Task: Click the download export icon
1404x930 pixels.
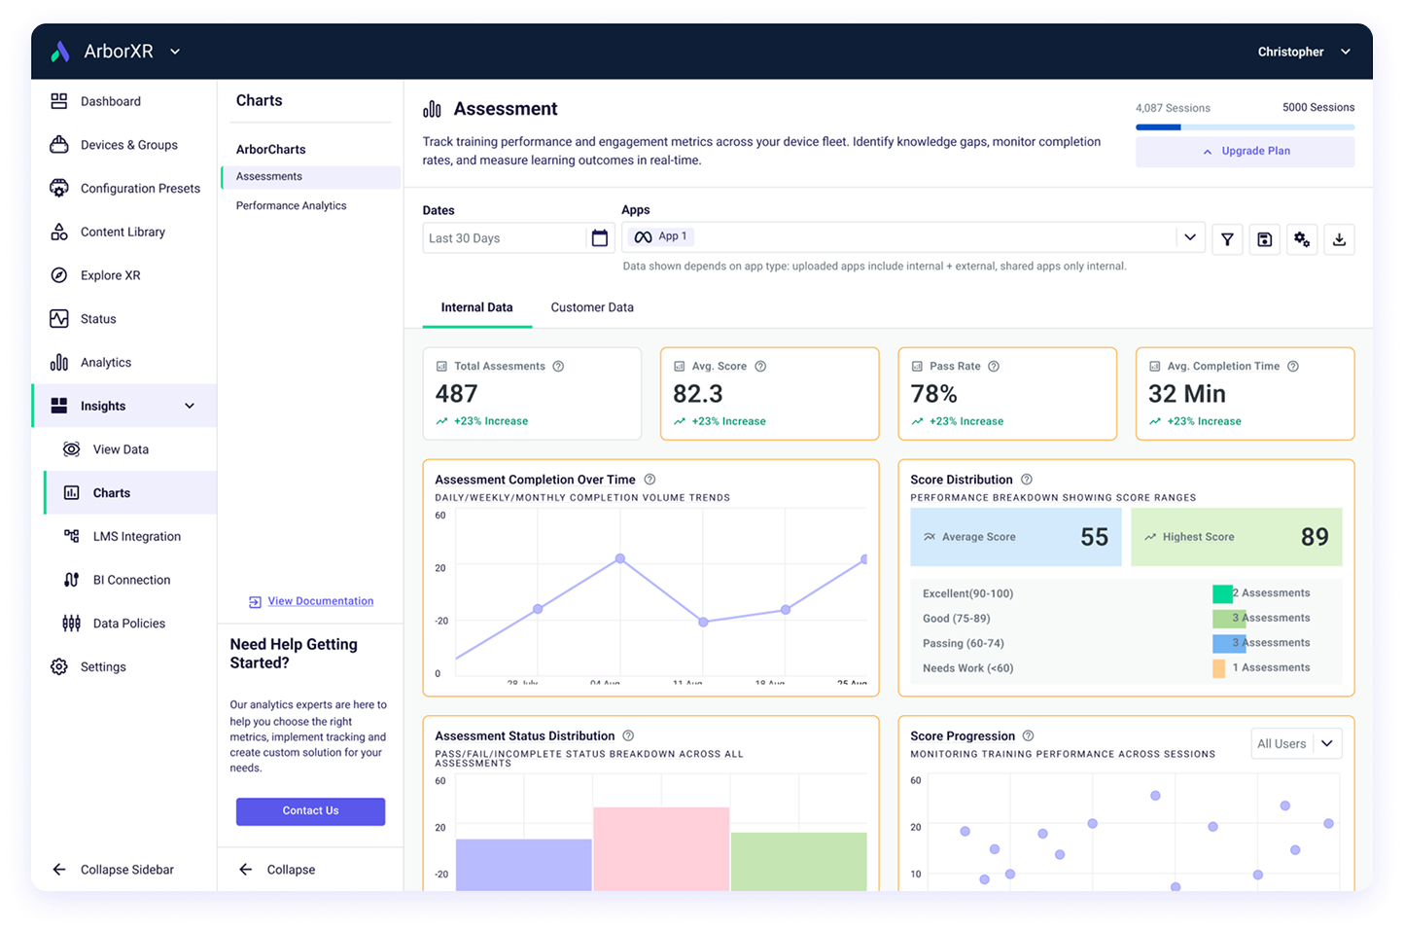Action: click(x=1339, y=238)
